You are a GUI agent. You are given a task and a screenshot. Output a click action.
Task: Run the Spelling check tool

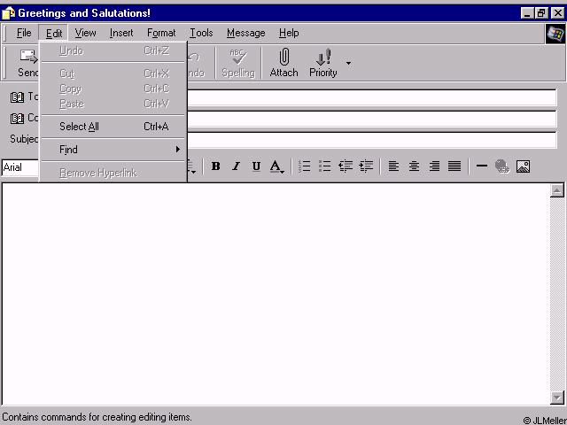coord(238,63)
